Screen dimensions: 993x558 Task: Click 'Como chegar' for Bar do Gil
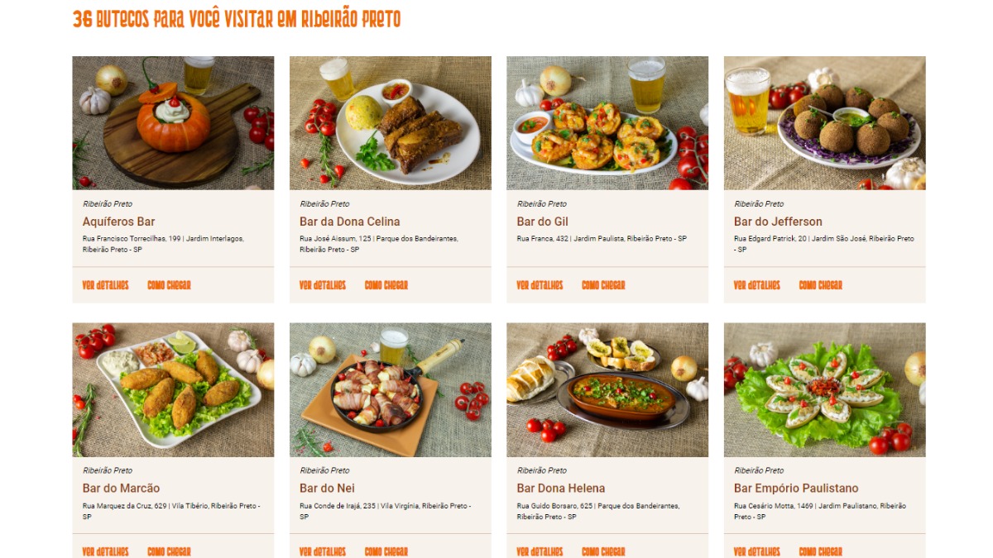[x=603, y=285]
